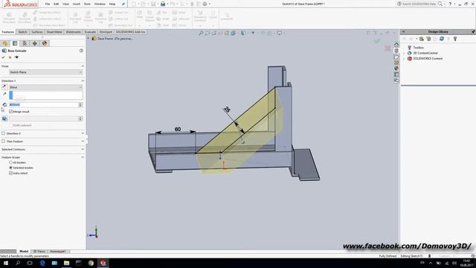This screenshot has width=476, height=268.
Task: Open Chrome from the taskbar
Action: 91,263
